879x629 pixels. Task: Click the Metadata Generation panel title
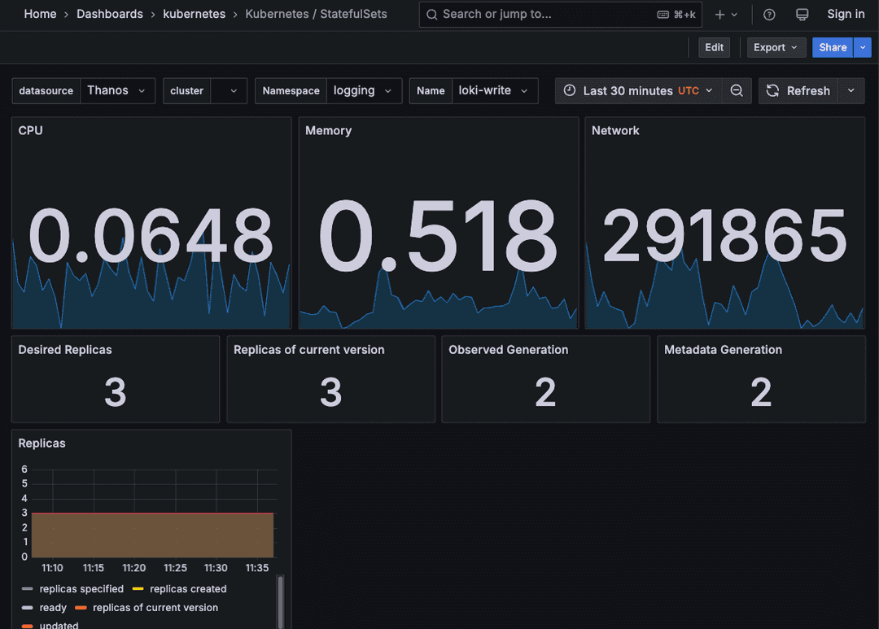point(723,350)
